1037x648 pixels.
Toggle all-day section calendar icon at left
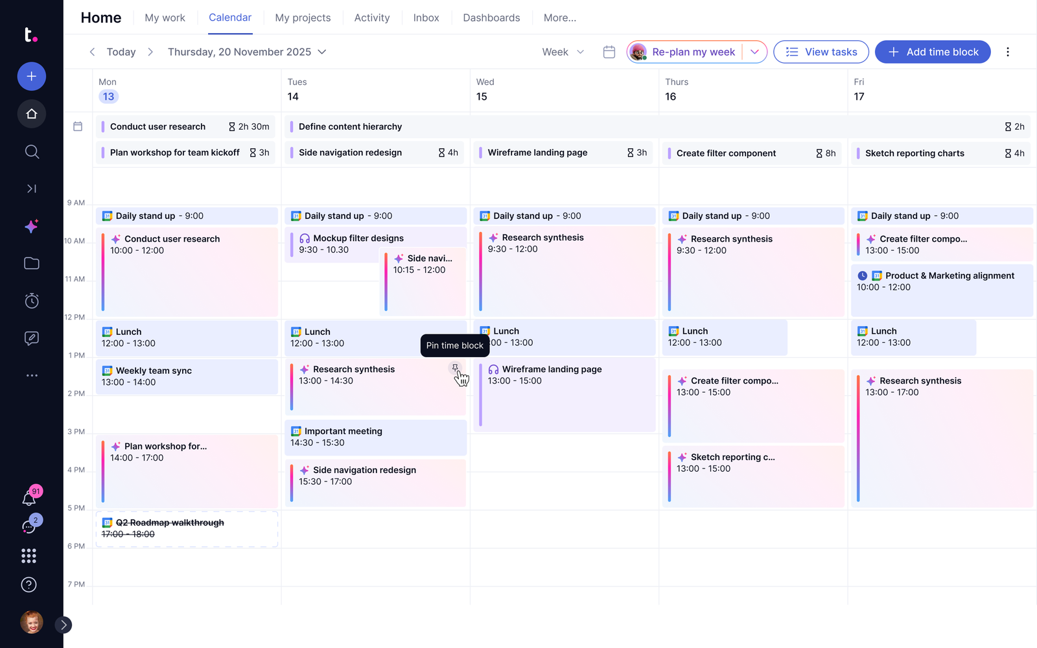pyautogui.click(x=78, y=126)
